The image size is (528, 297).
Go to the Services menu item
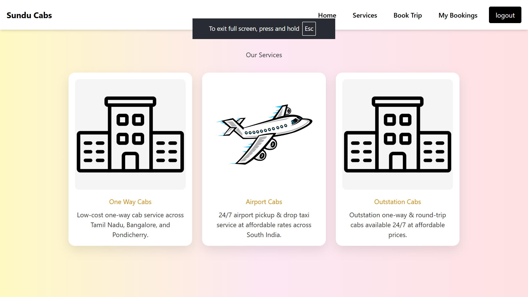tap(365, 15)
